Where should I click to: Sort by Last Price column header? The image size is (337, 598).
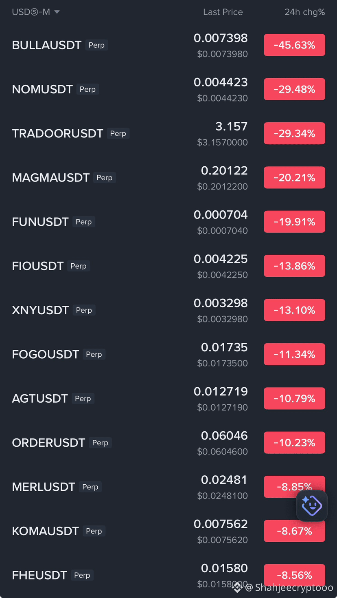click(x=223, y=12)
